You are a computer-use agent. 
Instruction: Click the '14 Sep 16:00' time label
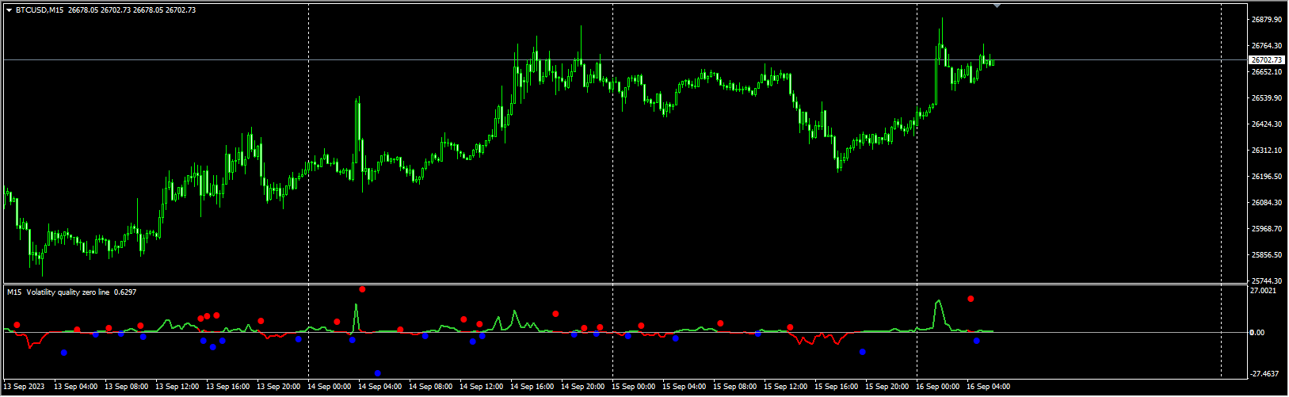tap(532, 387)
